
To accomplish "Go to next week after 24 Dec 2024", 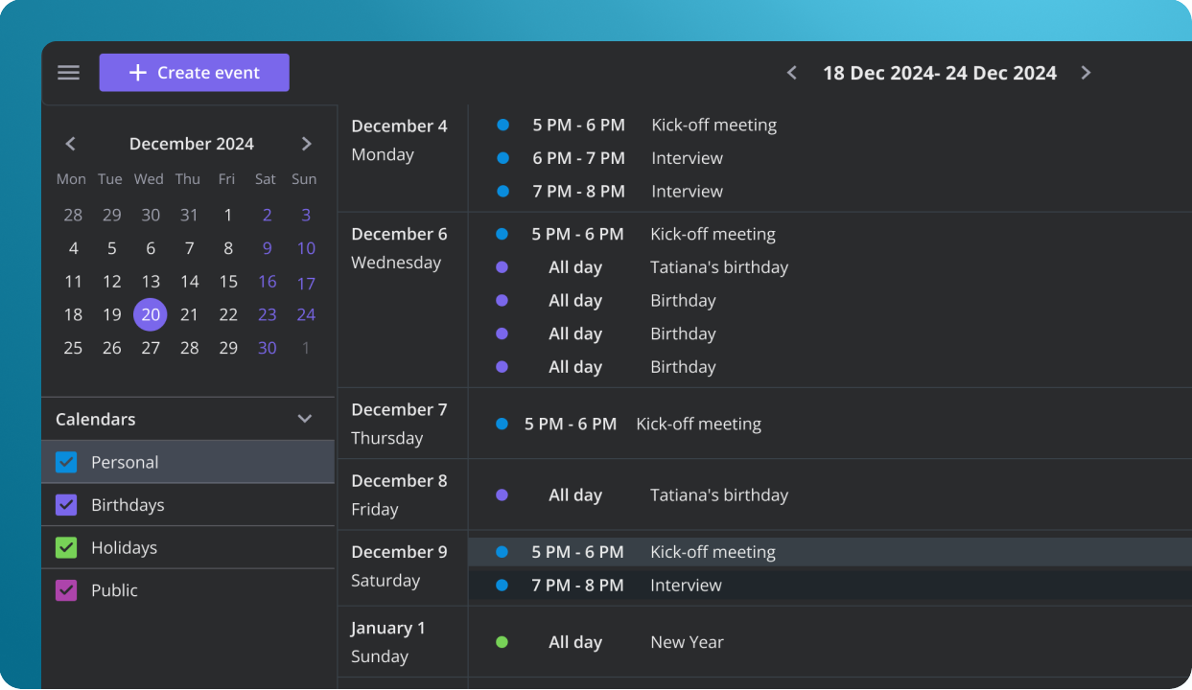I will pos(1086,73).
